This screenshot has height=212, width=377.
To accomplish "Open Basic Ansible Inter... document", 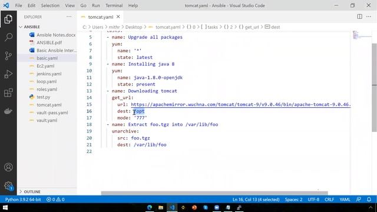I will tap(57, 50).
